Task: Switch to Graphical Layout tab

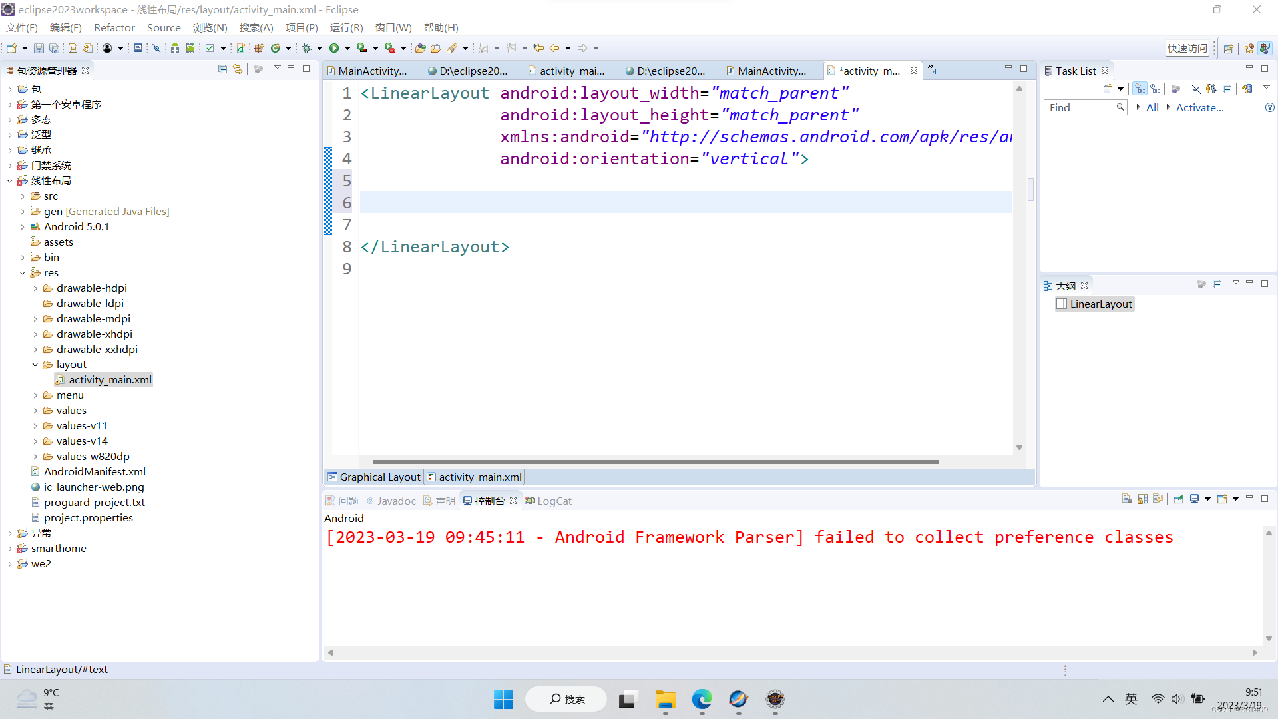Action: (374, 477)
